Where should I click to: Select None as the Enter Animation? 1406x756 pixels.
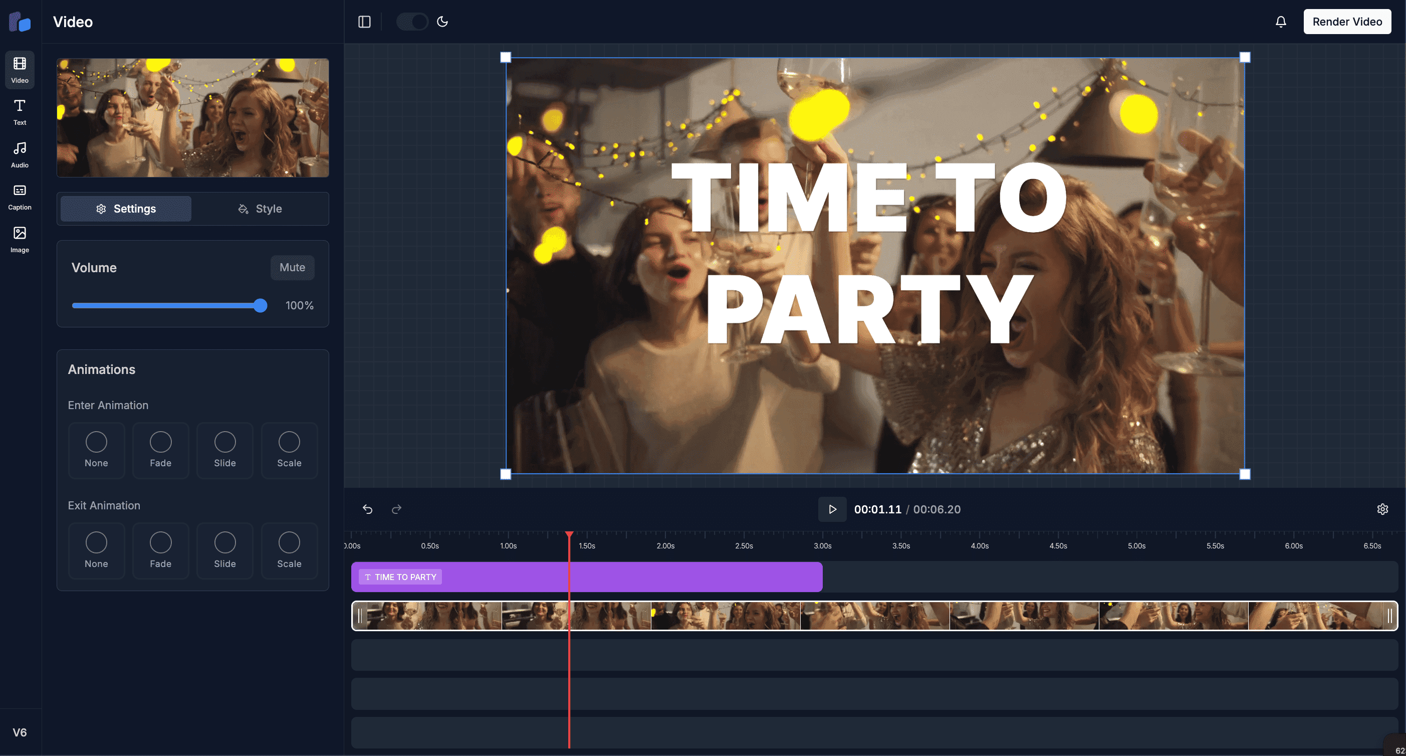click(x=97, y=450)
